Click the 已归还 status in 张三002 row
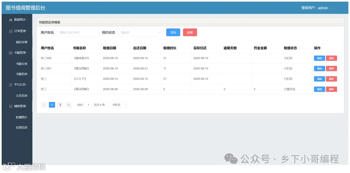350x173 pixels. coord(288,58)
